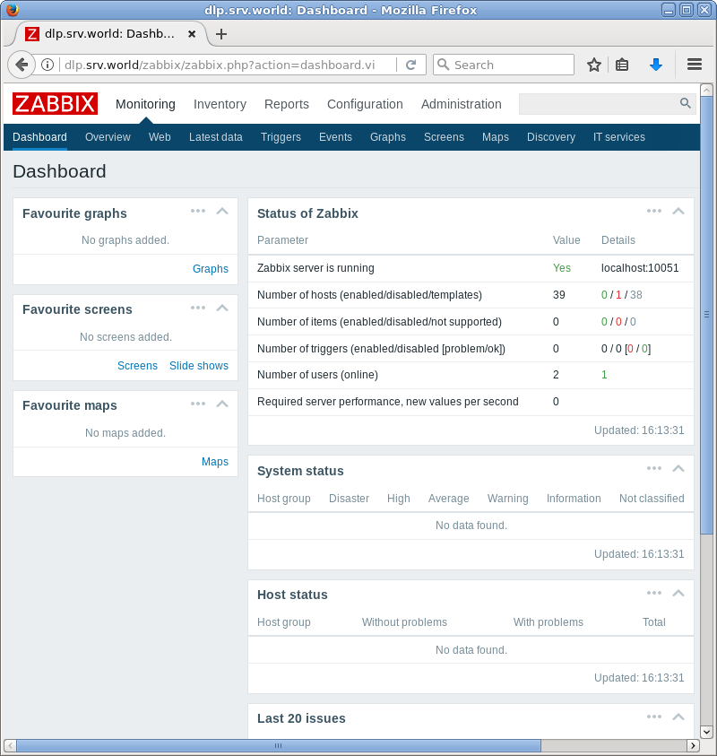The height and width of the screenshot is (756, 717).
Task: Open the Reports menu
Action: (x=287, y=104)
